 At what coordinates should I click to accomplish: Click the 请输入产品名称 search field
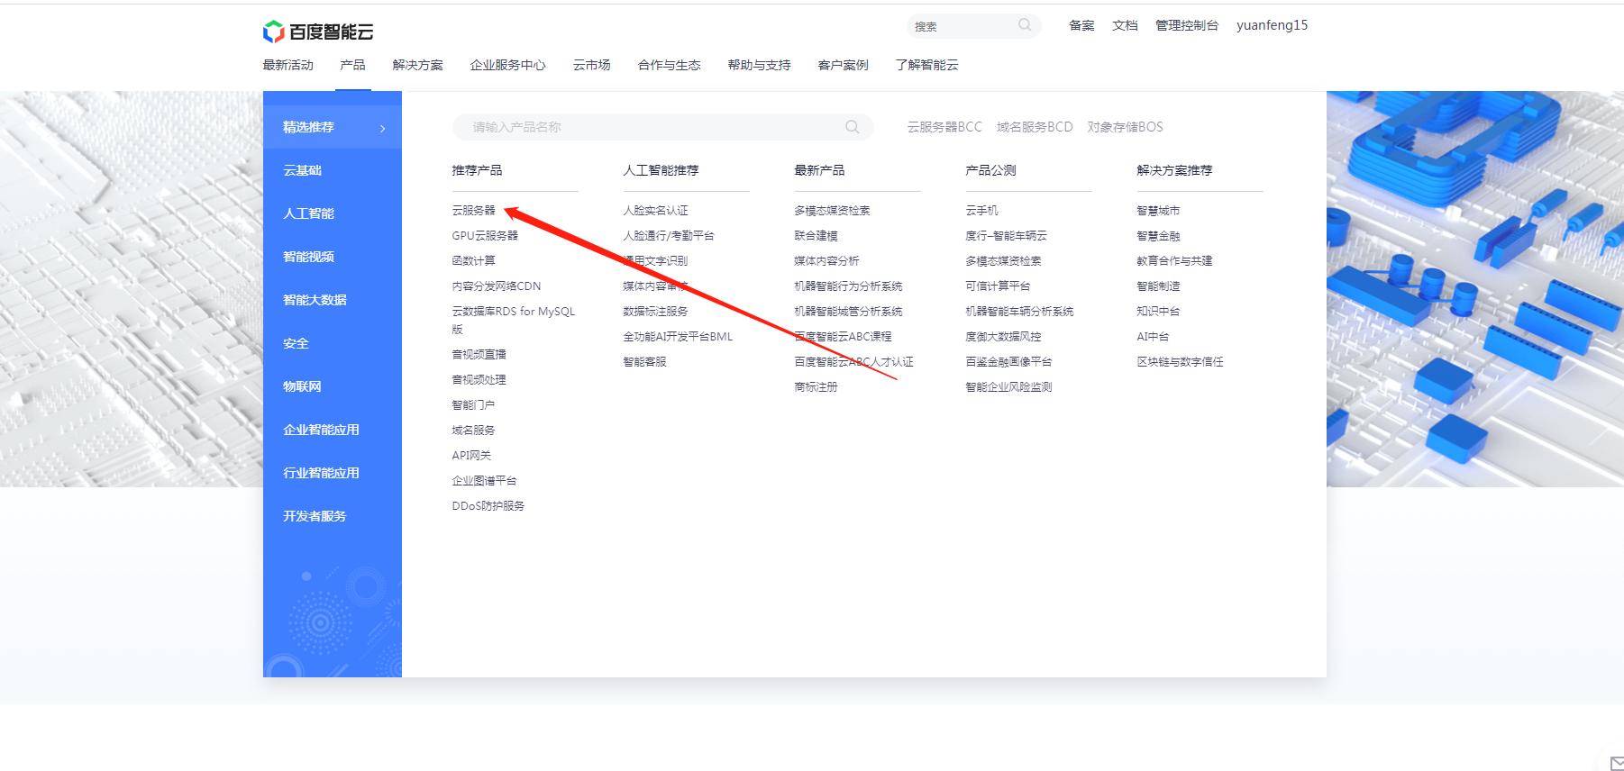tap(662, 127)
